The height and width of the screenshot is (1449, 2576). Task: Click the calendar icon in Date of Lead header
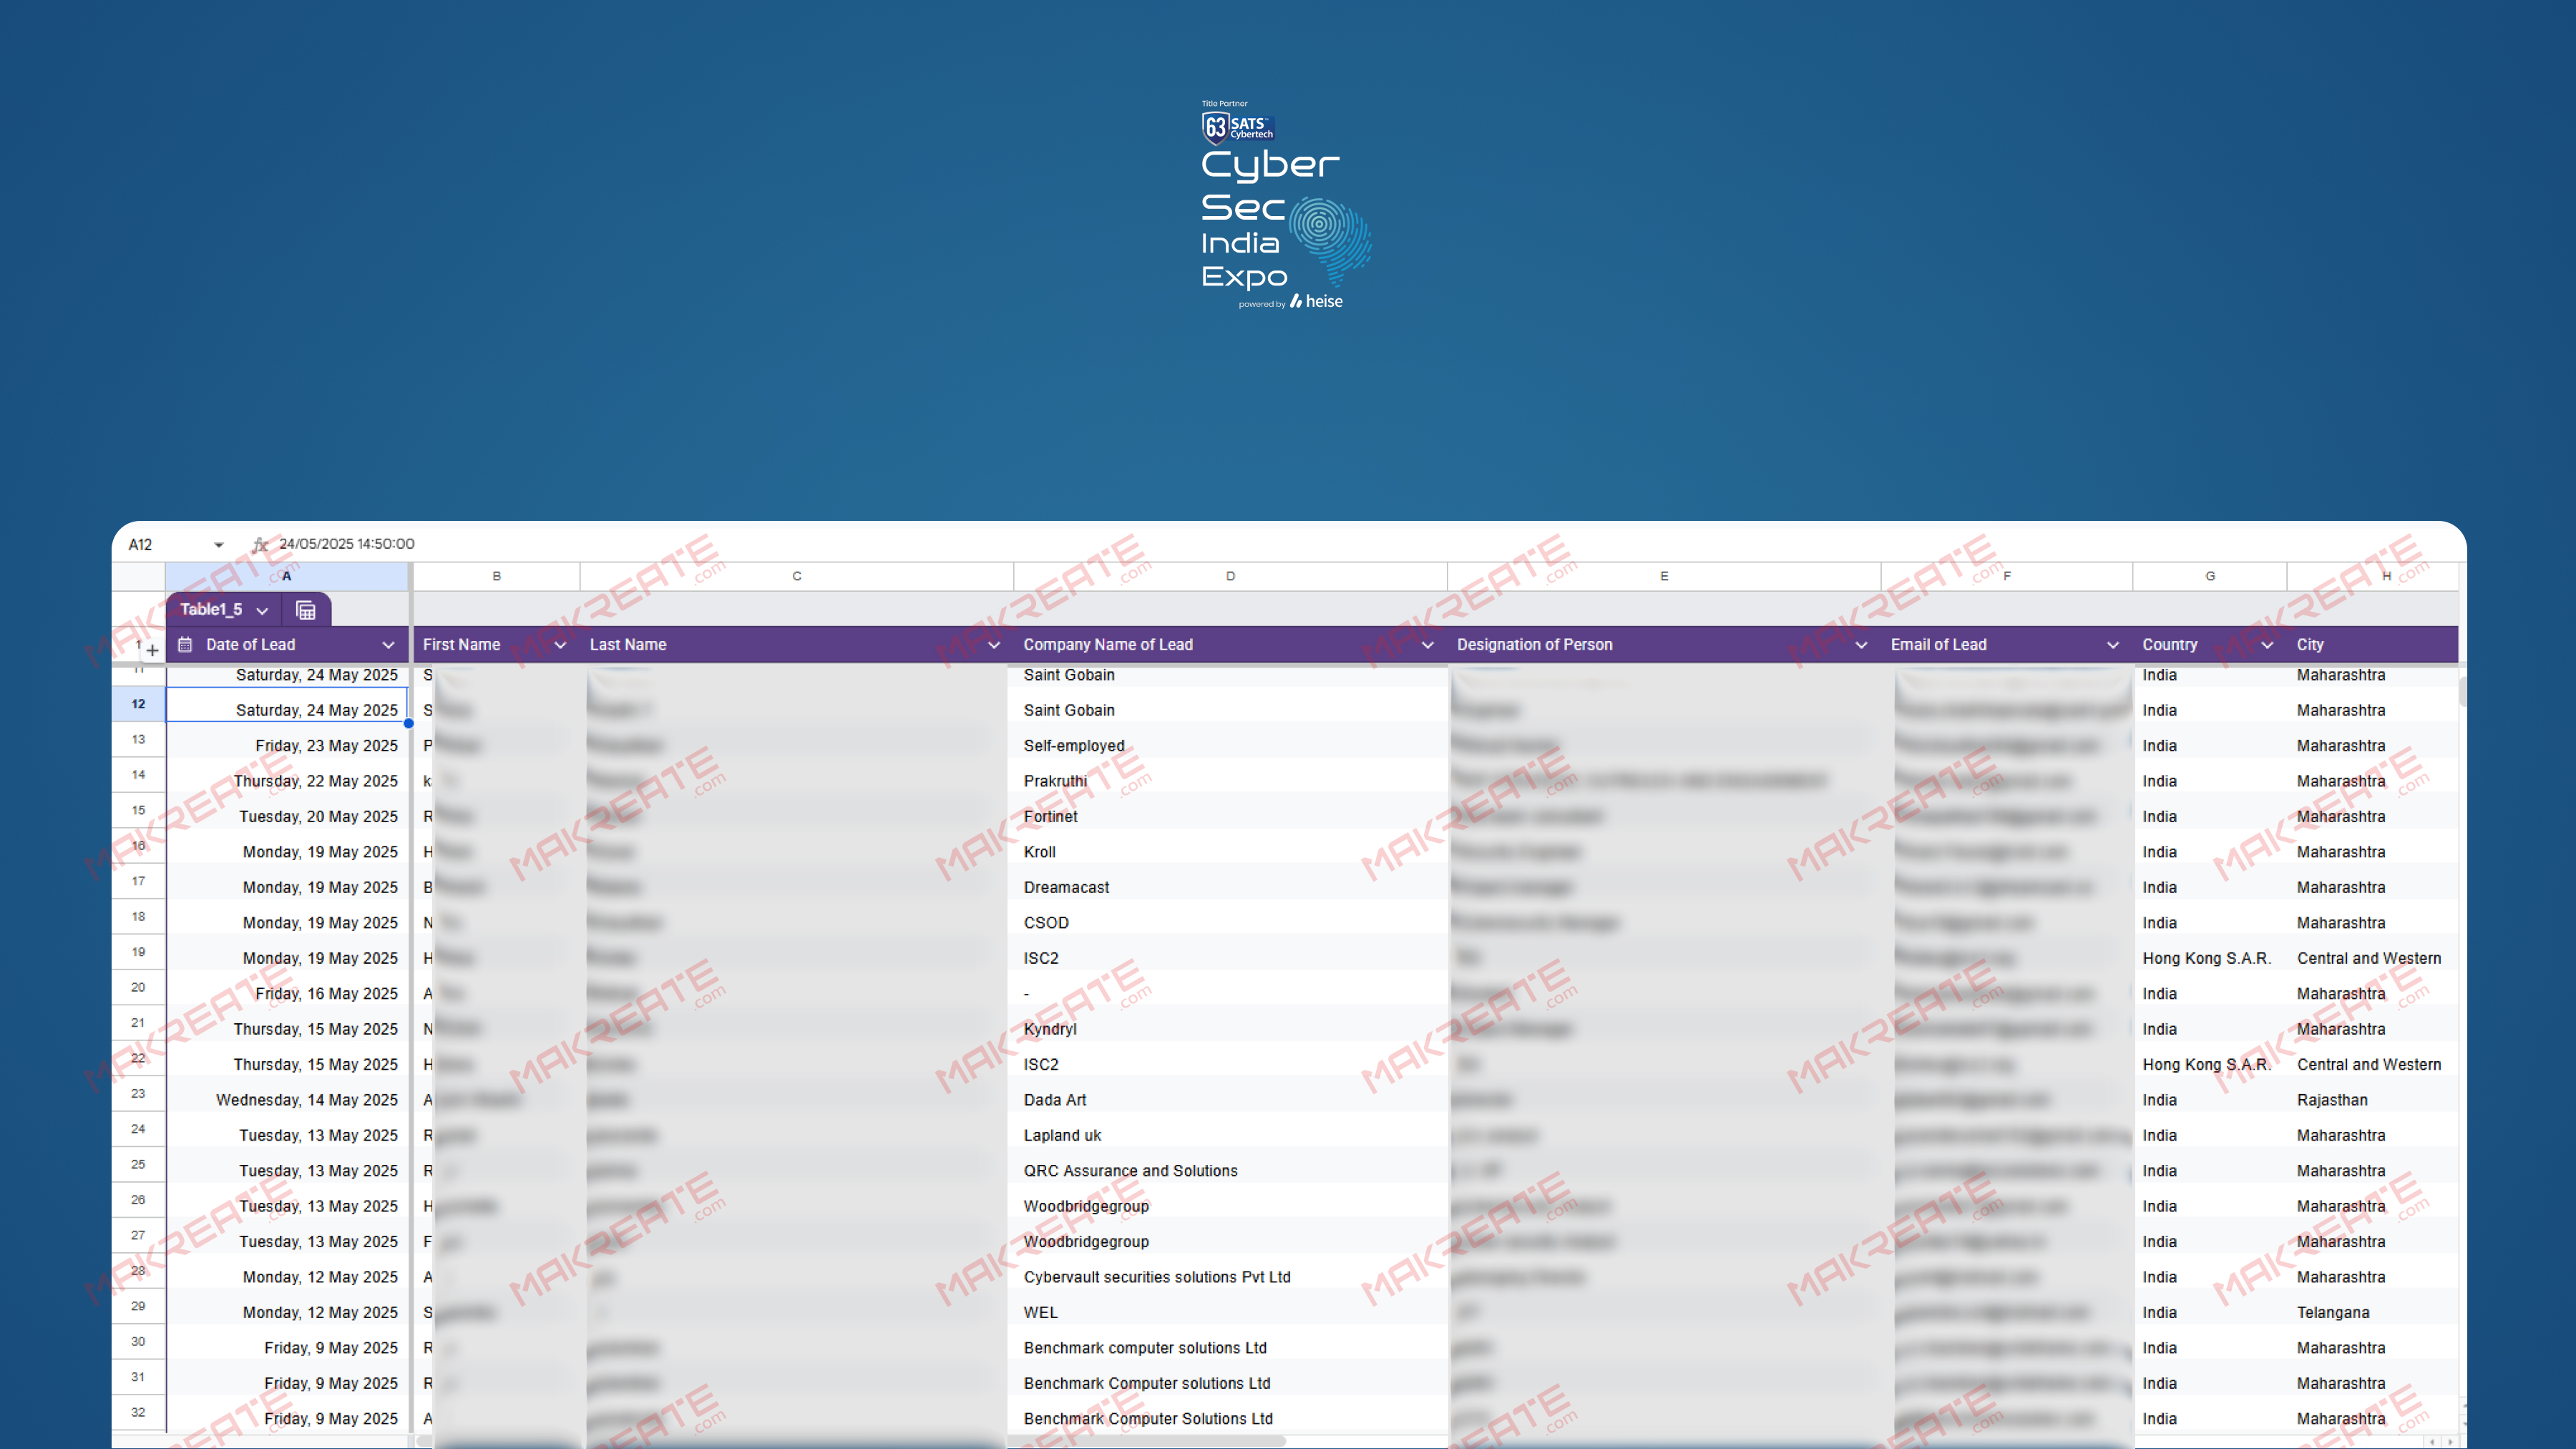[x=185, y=645]
